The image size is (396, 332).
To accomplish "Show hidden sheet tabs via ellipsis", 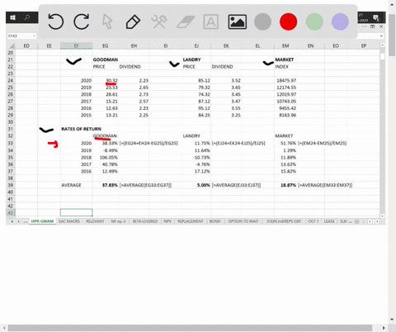I will tap(26, 221).
